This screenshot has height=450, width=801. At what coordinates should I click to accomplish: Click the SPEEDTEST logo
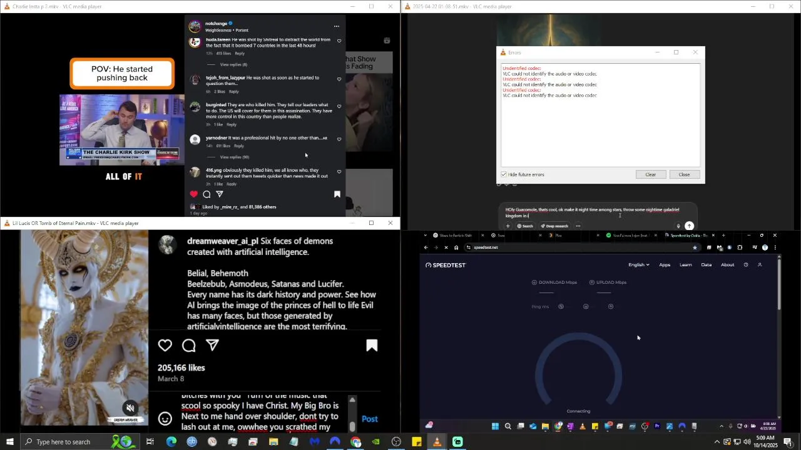coord(446,265)
